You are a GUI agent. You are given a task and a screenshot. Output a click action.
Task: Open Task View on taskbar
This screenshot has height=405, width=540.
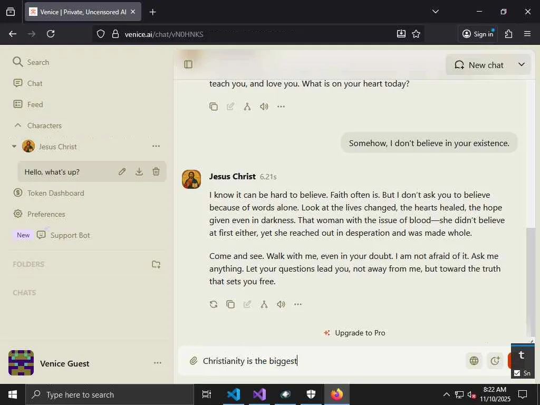pos(207,394)
